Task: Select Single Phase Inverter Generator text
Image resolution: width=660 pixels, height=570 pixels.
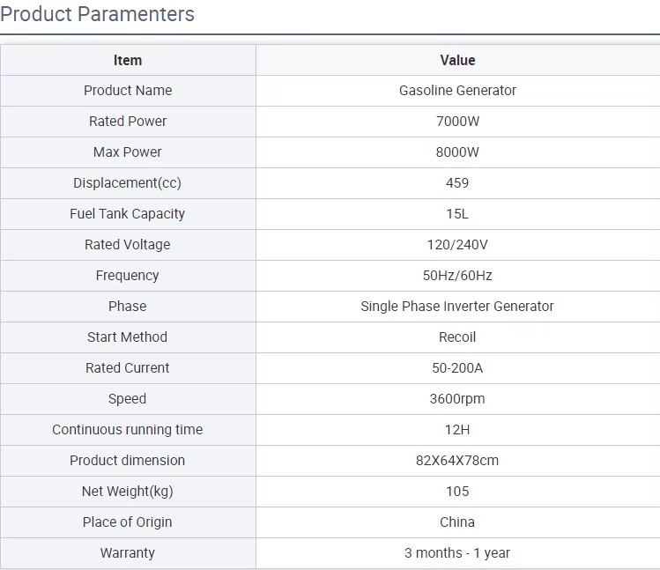Action: coord(457,306)
